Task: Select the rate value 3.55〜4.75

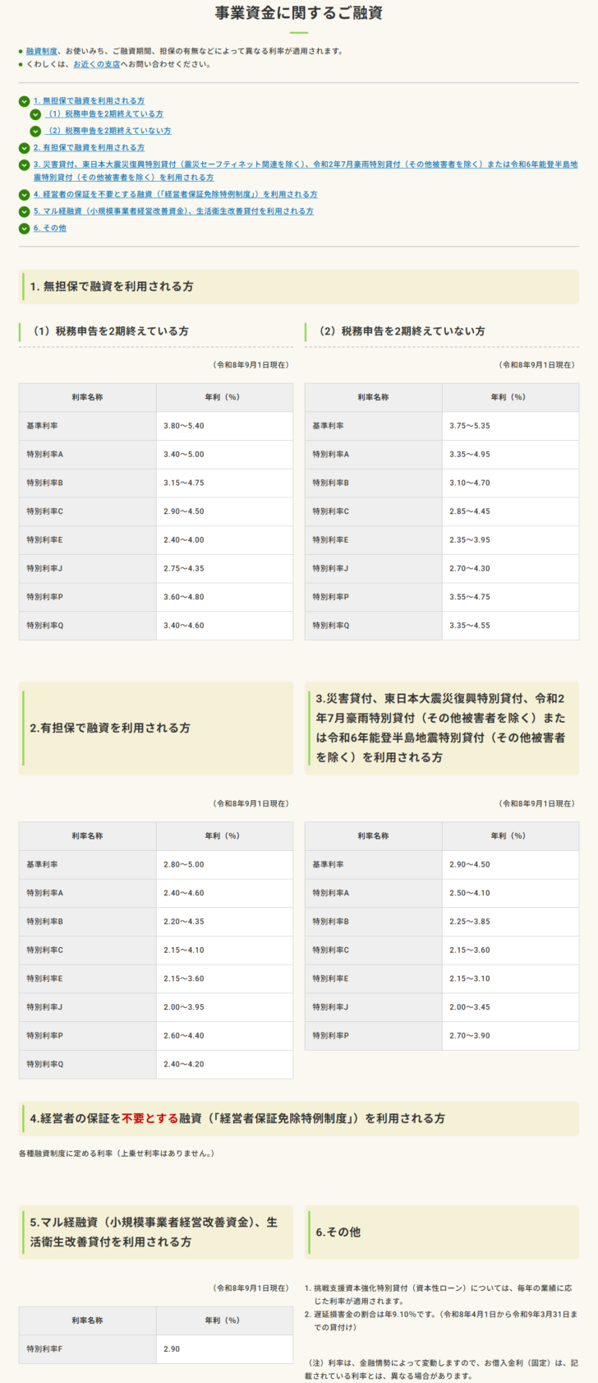Action: pyautogui.click(x=470, y=597)
